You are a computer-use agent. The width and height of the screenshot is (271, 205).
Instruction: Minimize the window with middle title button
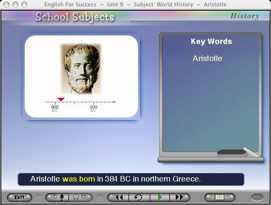click(15, 5)
